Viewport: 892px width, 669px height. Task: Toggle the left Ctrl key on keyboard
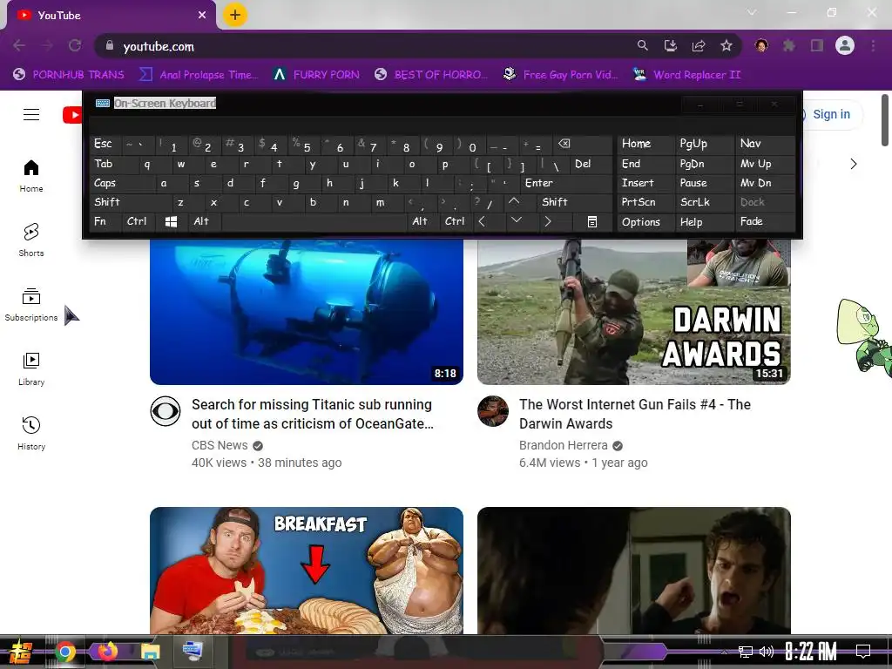tap(137, 221)
